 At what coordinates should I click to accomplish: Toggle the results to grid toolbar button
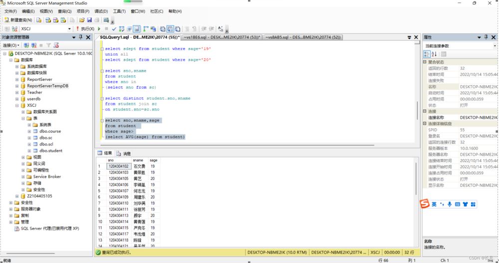click(170, 29)
